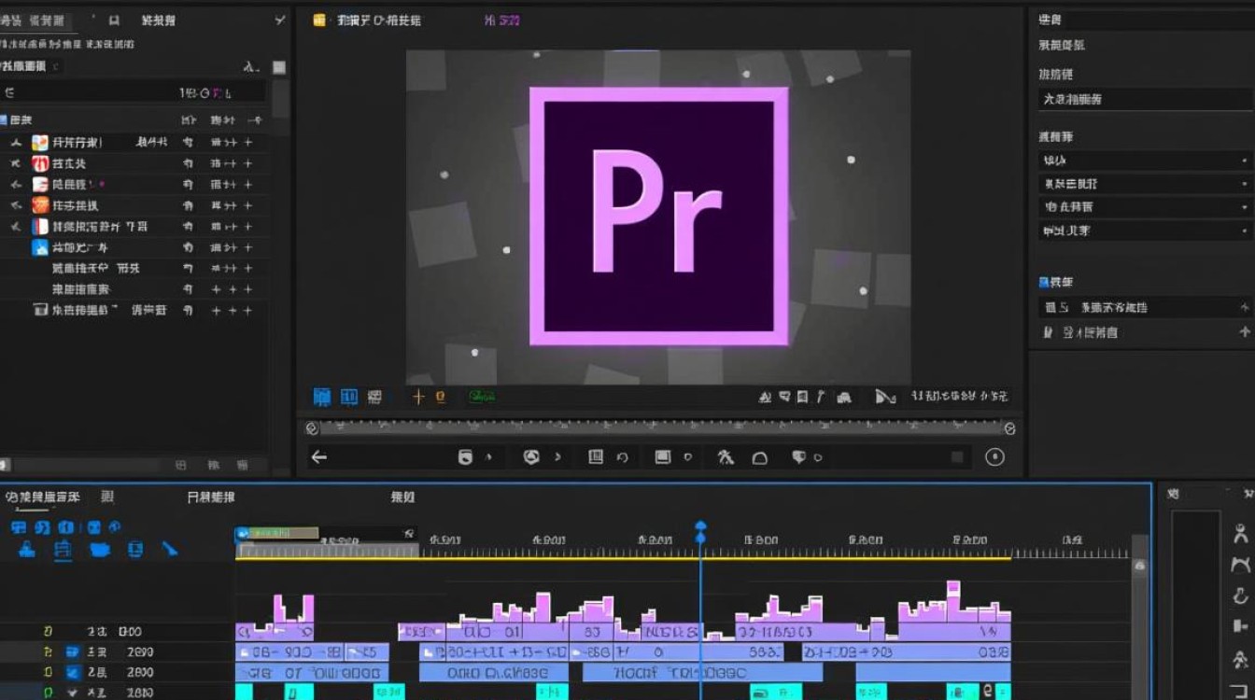Select the hook-shaped tool in right tool strip
Image resolution: width=1255 pixels, height=700 pixels.
(x=1240, y=595)
